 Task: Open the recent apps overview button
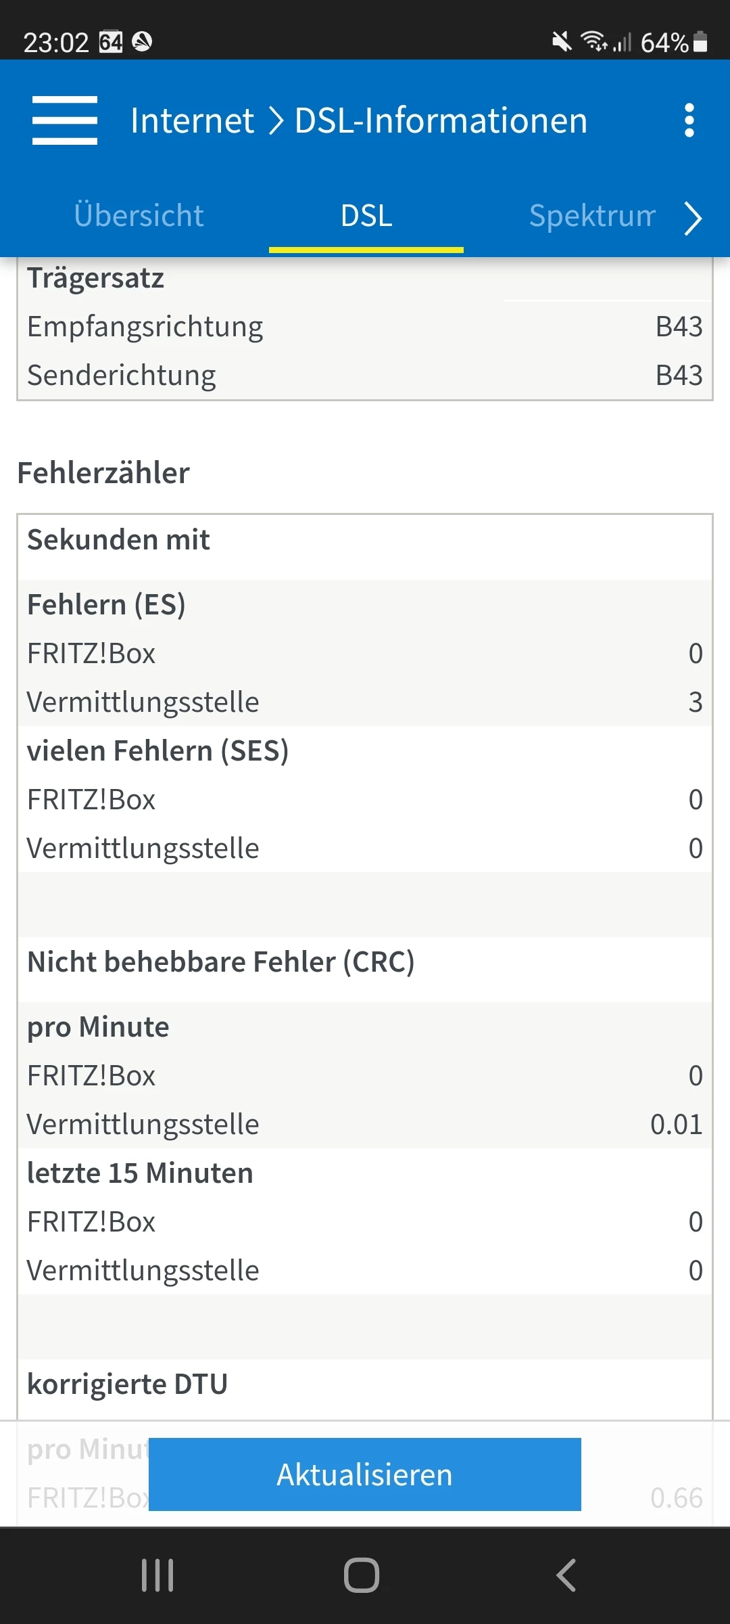157,1575
